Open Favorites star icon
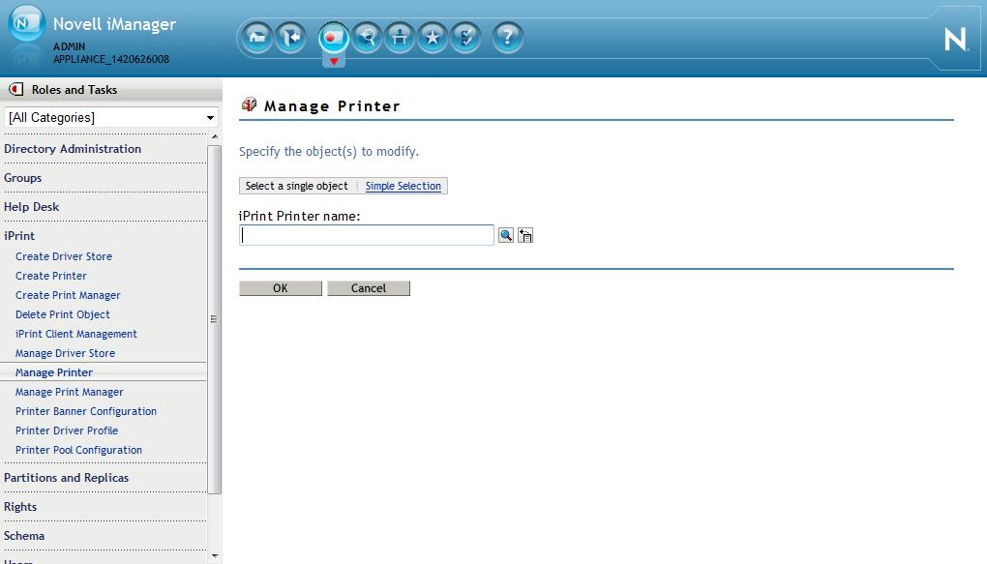 pos(433,38)
